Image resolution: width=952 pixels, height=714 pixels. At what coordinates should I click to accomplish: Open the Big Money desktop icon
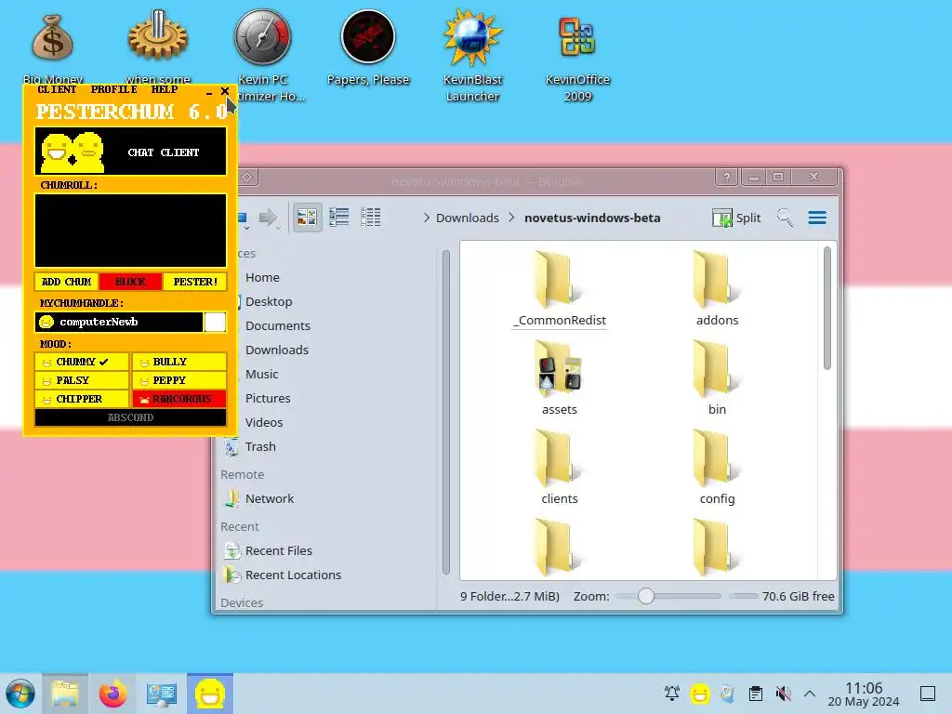click(x=53, y=46)
